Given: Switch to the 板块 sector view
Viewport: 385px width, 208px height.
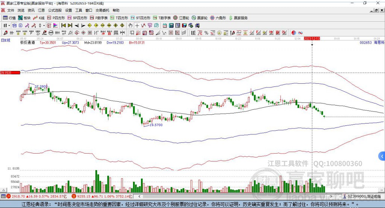Looking at the screenshot, I should click(24, 18).
